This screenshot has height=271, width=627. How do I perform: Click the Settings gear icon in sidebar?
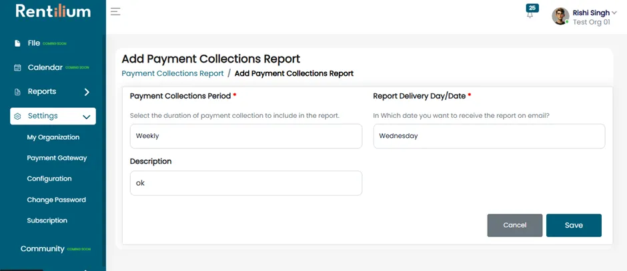(x=17, y=116)
